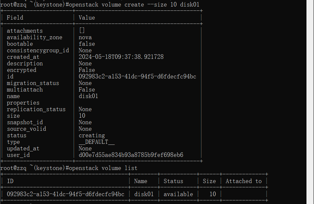The image size is (314, 204).
Task: Click the right-side vertical scrollbar
Action: coord(310,102)
